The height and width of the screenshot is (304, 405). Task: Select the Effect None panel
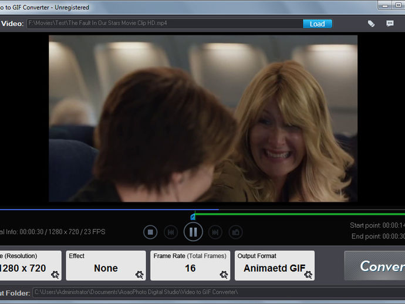coord(106,265)
